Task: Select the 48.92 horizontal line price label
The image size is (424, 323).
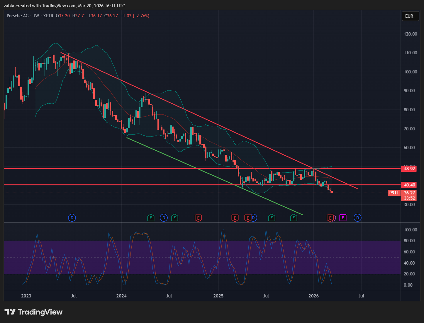Action: (409, 169)
